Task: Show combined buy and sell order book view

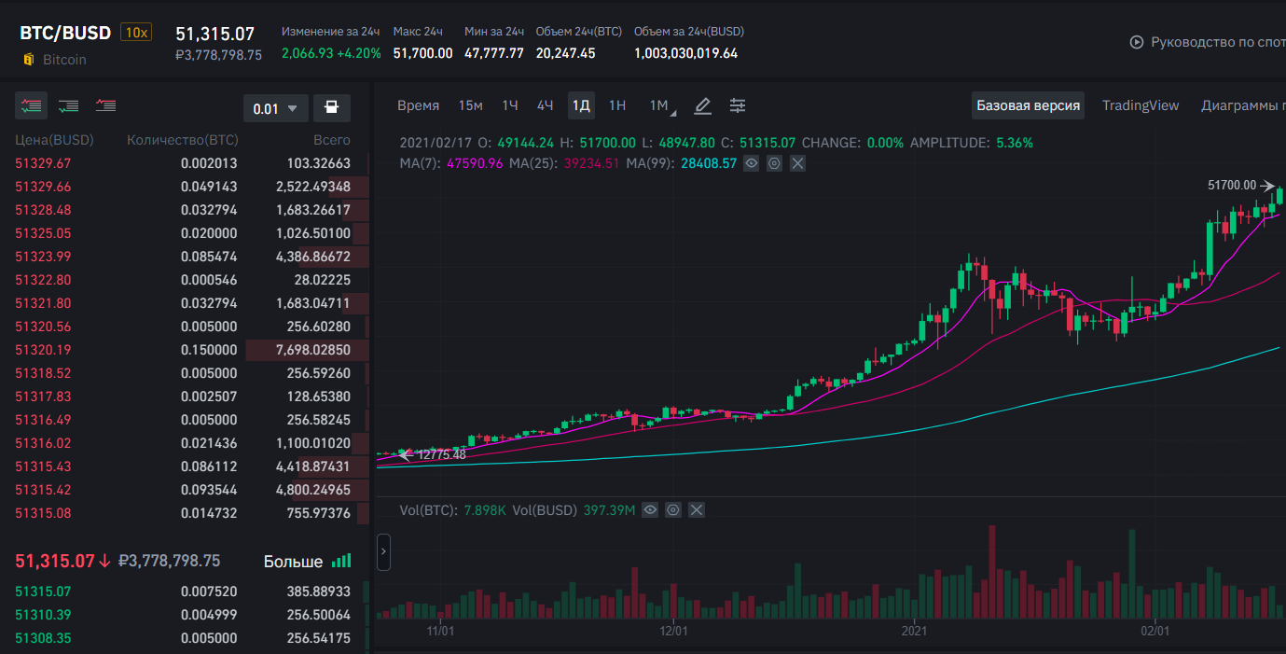Action: point(31,106)
